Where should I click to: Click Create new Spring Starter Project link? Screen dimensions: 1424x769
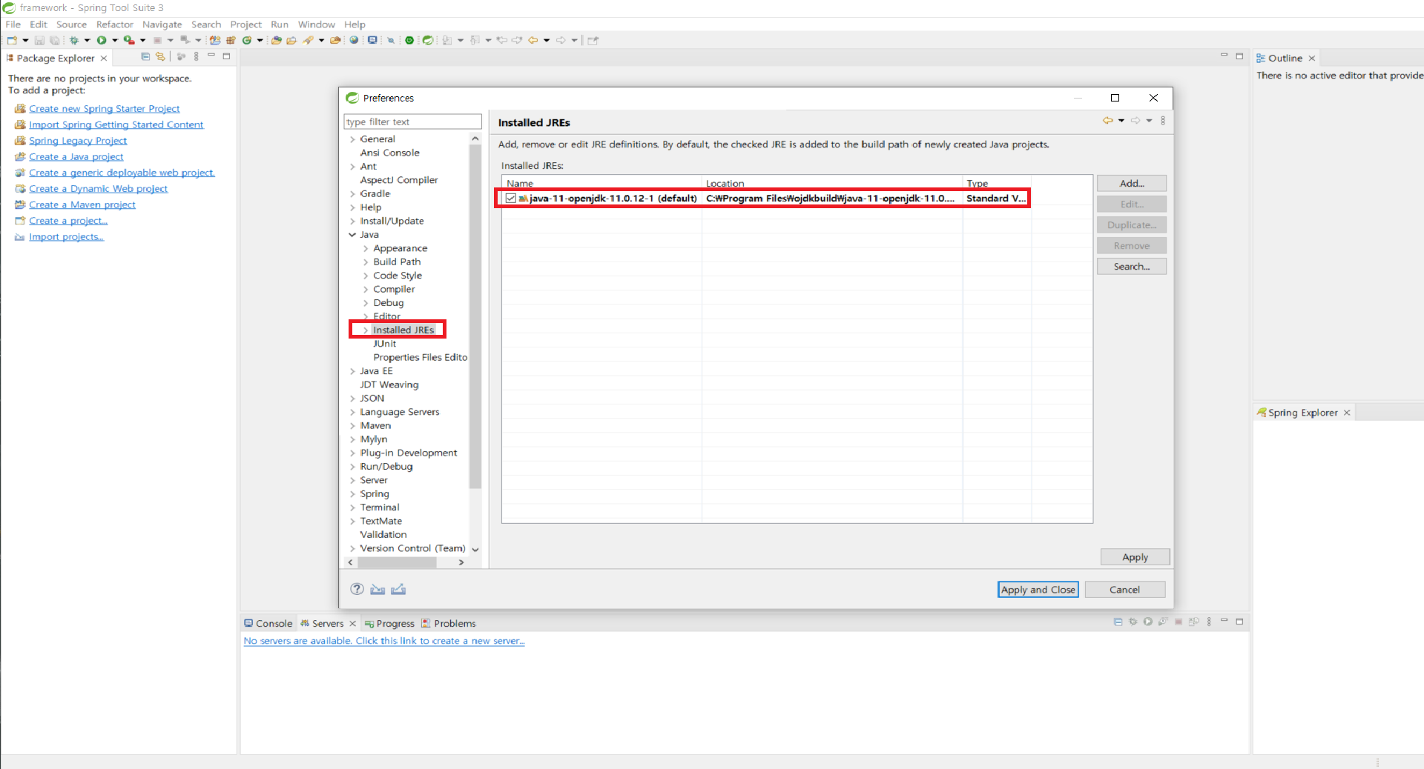coord(104,109)
